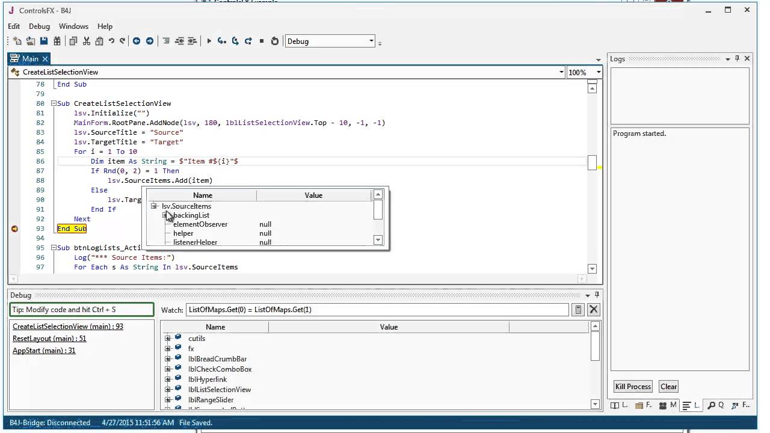
Task: Click the Save floppy disk icon
Action: point(44,41)
